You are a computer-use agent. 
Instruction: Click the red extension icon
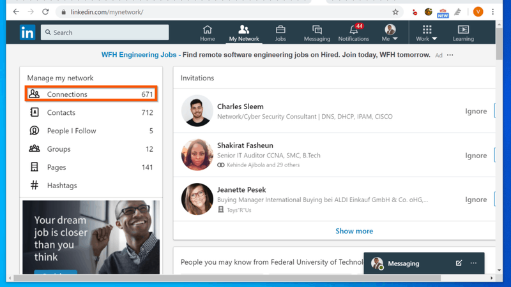(x=415, y=12)
